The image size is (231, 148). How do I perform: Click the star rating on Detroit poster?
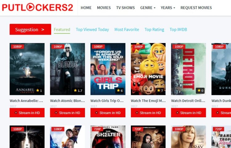[201, 91]
